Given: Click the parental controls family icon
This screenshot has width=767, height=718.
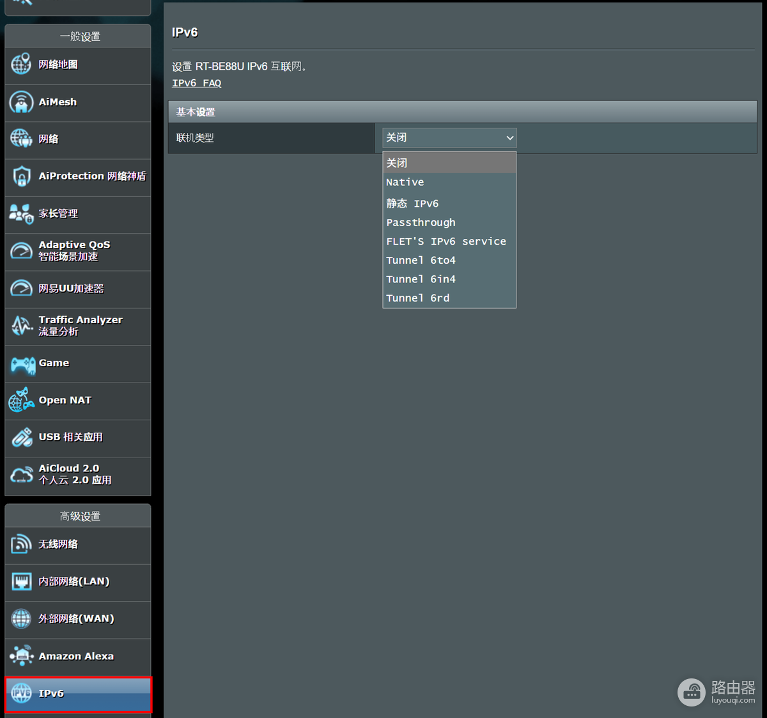Looking at the screenshot, I should point(21,213).
